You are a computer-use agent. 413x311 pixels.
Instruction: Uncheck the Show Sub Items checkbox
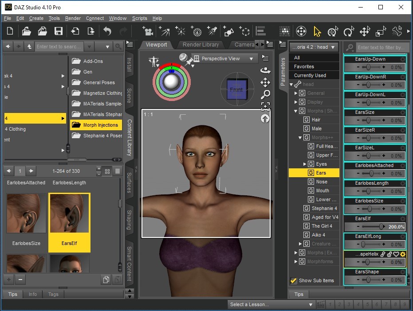tap(293, 280)
